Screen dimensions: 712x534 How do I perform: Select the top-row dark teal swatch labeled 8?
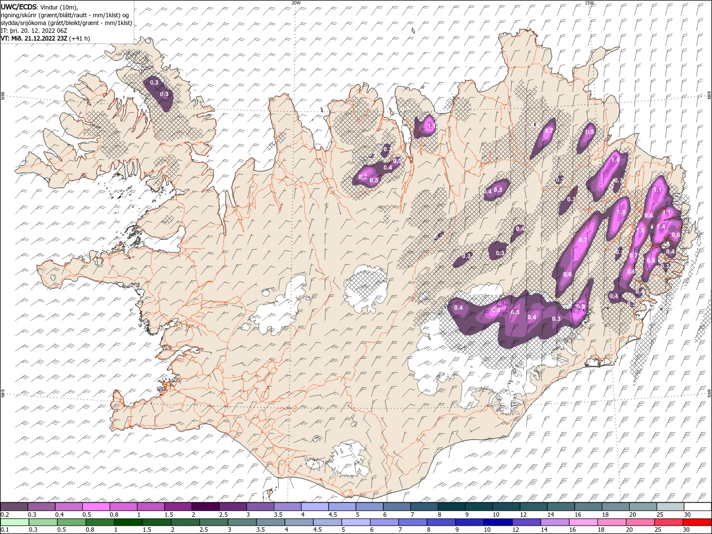(x=451, y=507)
